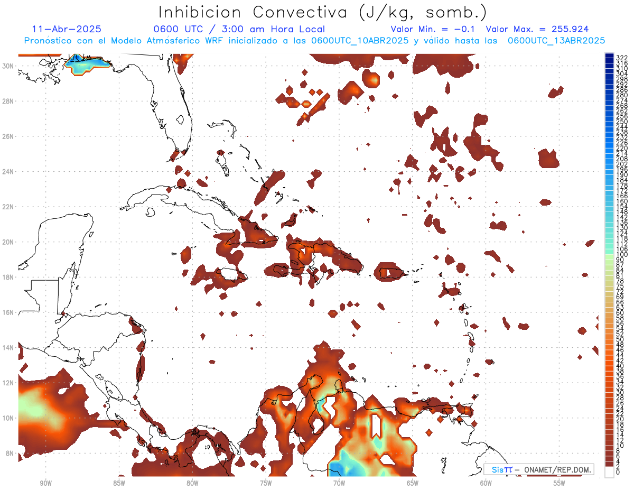Click the longitude label '60W'
Screen dimensions: 634x490
click(486, 483)
